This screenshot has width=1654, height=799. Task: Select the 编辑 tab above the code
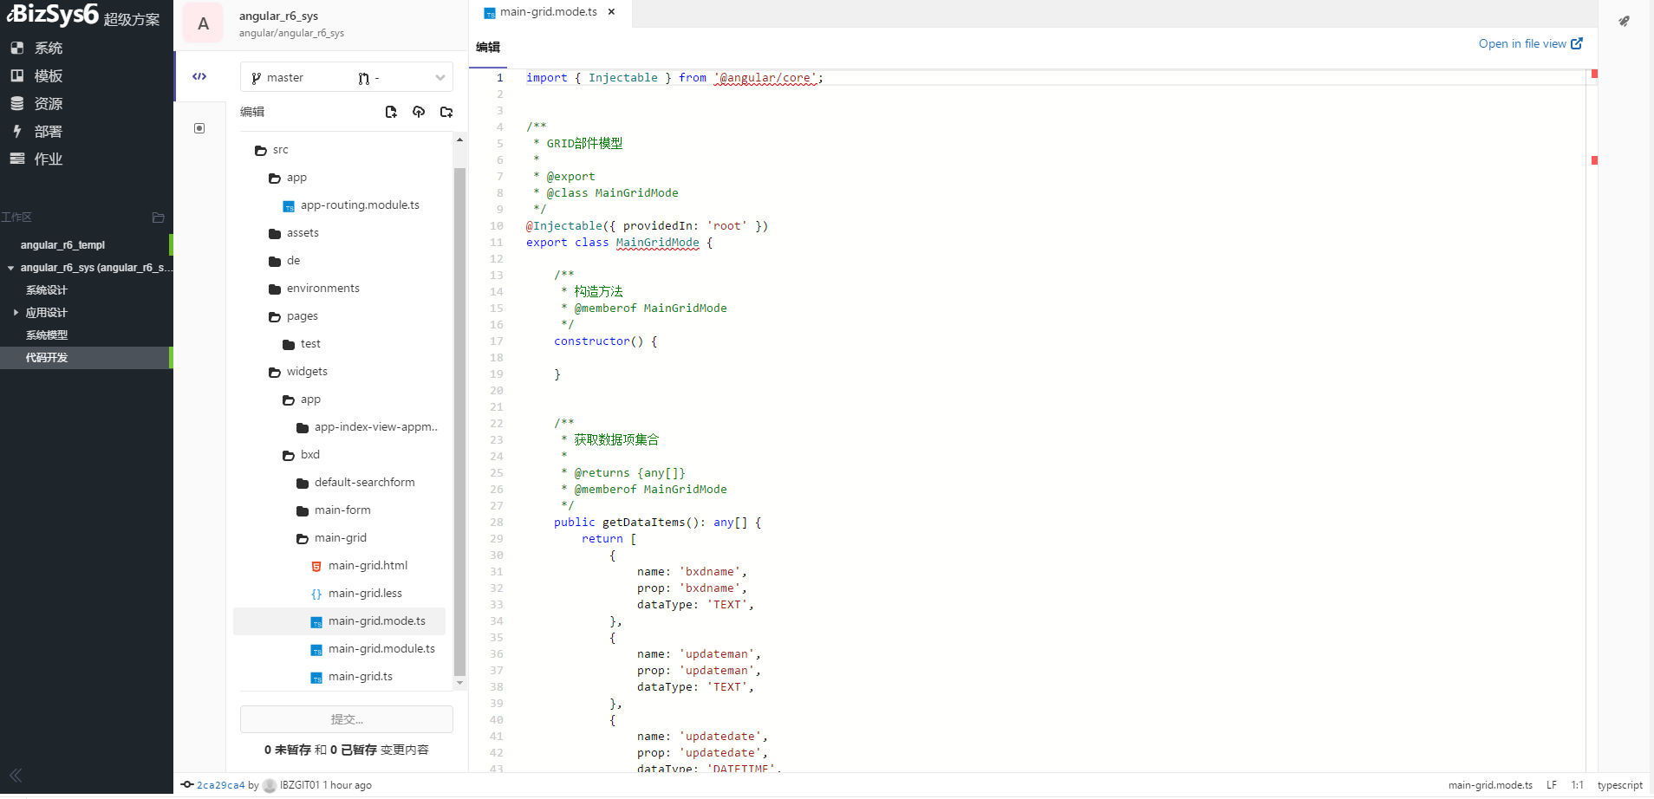pos(488,48)
